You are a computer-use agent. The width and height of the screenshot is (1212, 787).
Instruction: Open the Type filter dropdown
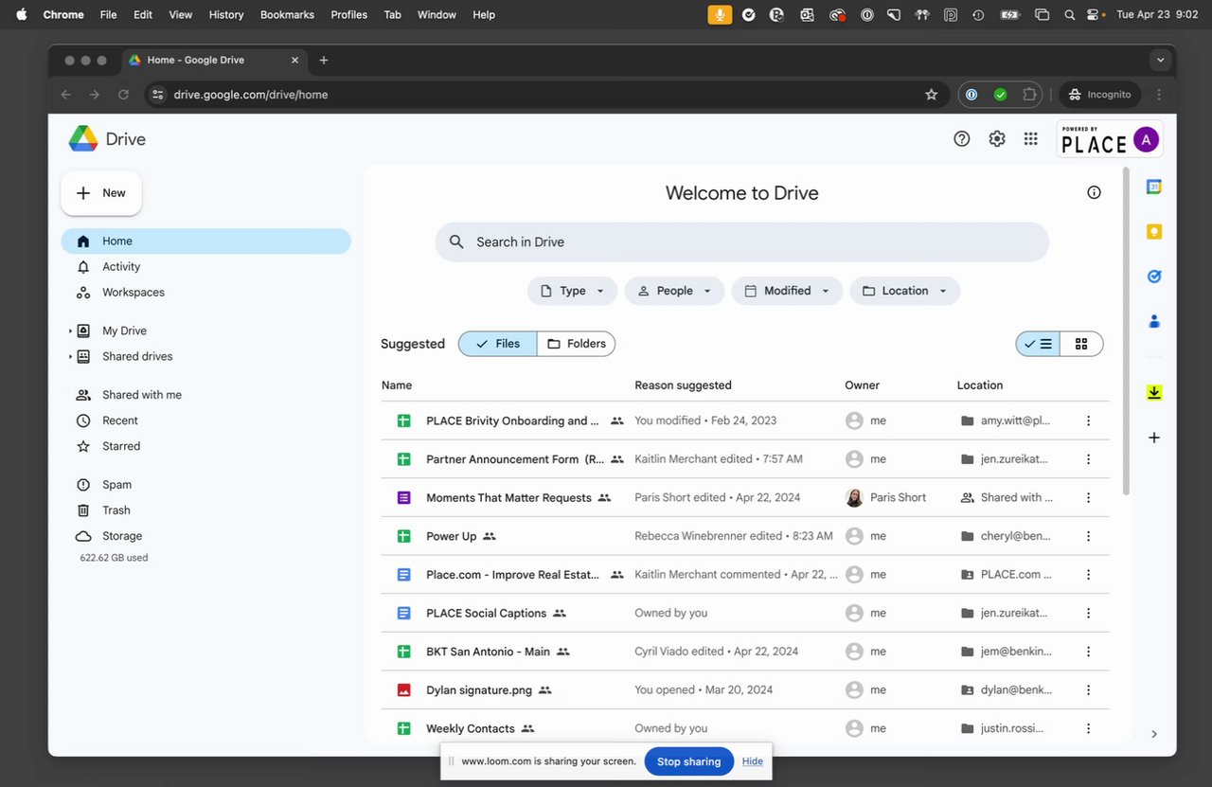pos(572,291)
